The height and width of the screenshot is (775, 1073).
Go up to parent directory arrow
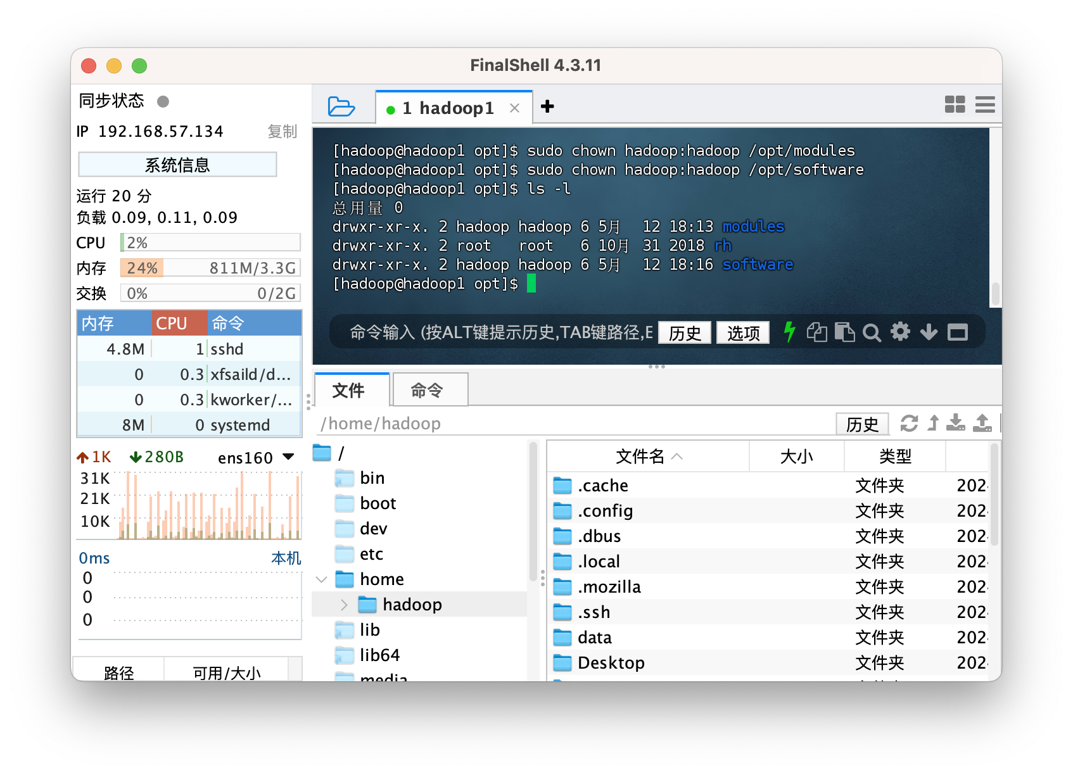click(933, 423)
